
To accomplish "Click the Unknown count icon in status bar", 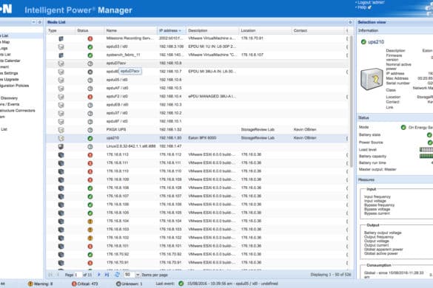I will [118, 284].
